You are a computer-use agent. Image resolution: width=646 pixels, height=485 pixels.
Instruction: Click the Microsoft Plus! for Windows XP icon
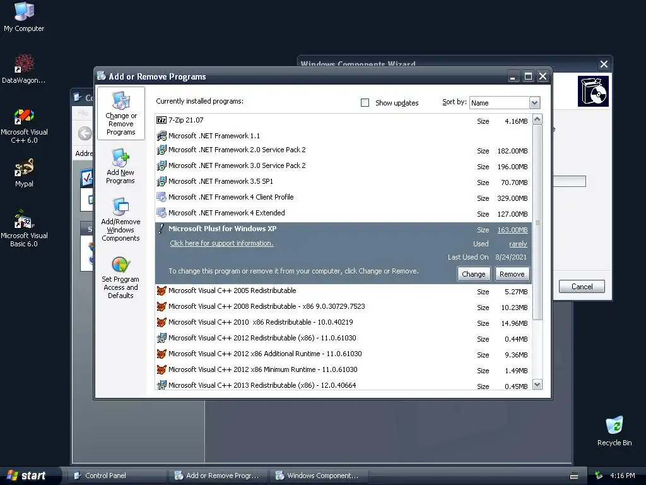coord(161,229)
